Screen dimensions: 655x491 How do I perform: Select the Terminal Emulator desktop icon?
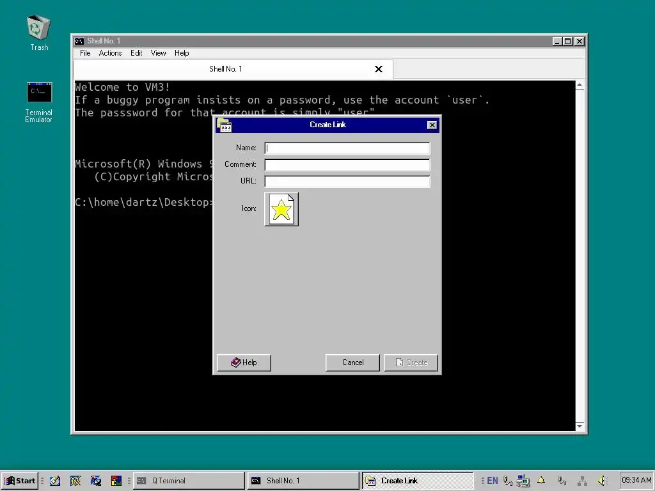click(39, 102)
